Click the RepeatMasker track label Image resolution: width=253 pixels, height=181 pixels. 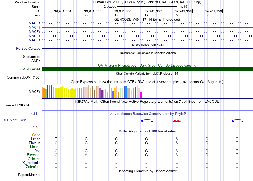coord(29,175)
